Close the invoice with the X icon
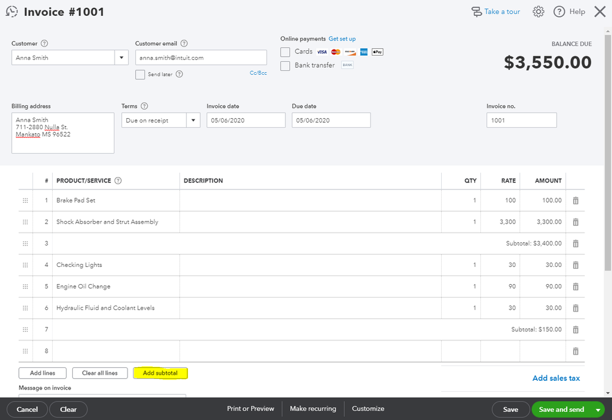Viewport: 612px width, 420px height. 600,12
